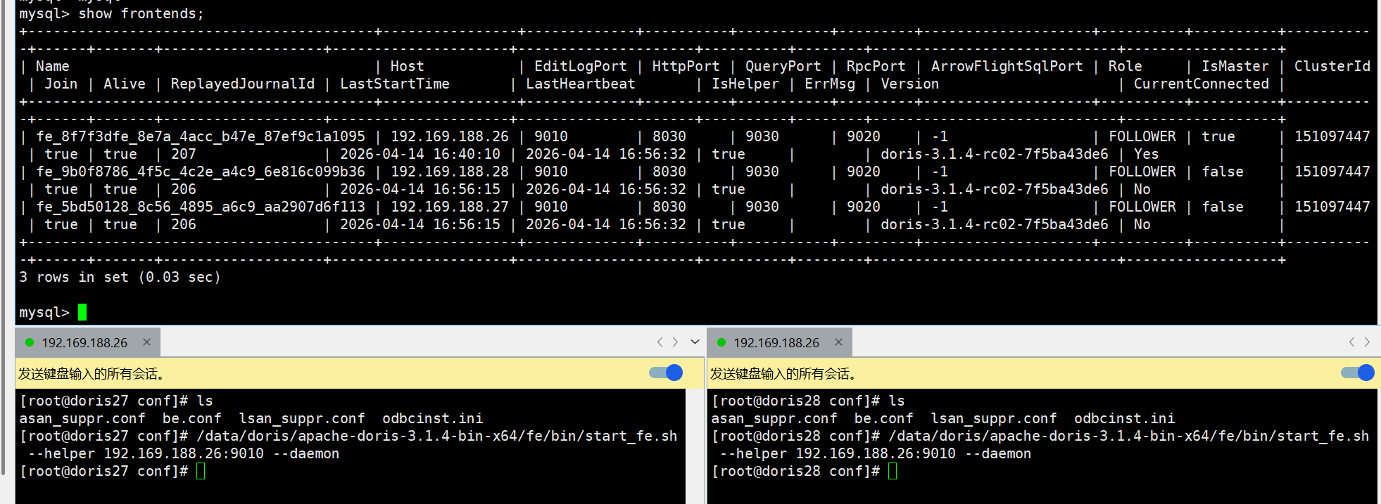Close the left pane 192.169.188.26 tab
Image resolution: width=1381 pixels, height=504 pixels.
(146, 342)
